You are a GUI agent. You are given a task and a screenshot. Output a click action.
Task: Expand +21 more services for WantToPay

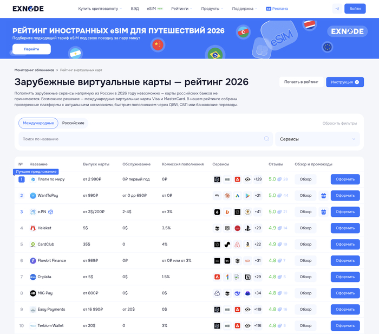258,196
